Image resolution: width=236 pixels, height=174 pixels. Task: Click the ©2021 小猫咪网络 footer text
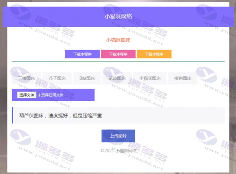(119, 151)
